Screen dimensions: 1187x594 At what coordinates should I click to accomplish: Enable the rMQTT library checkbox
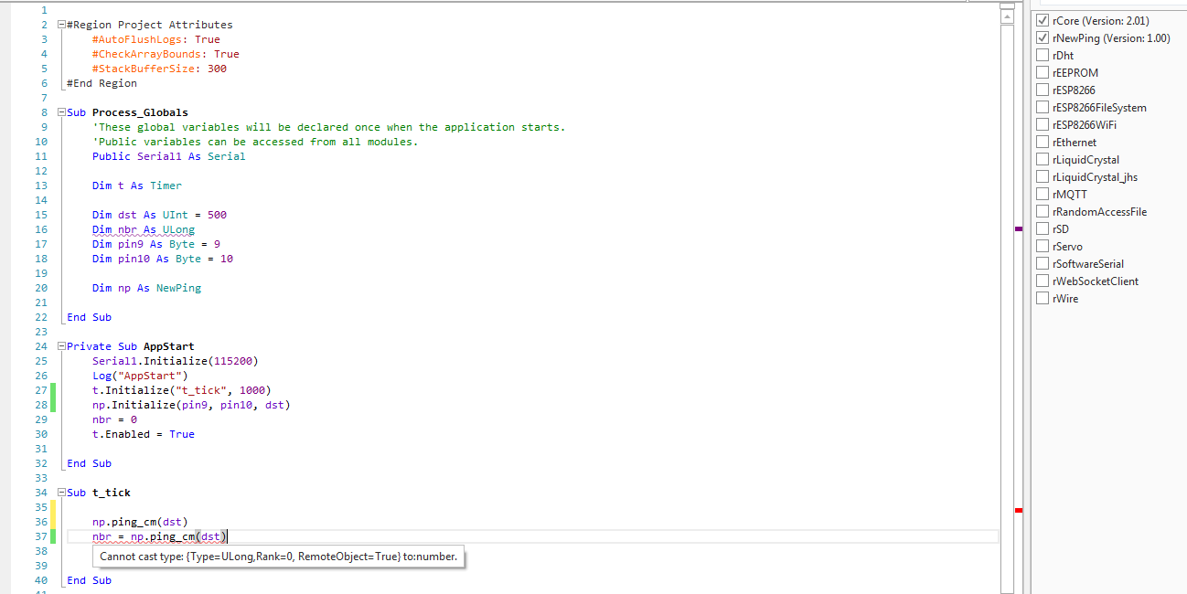click(x=1043, y=194)
